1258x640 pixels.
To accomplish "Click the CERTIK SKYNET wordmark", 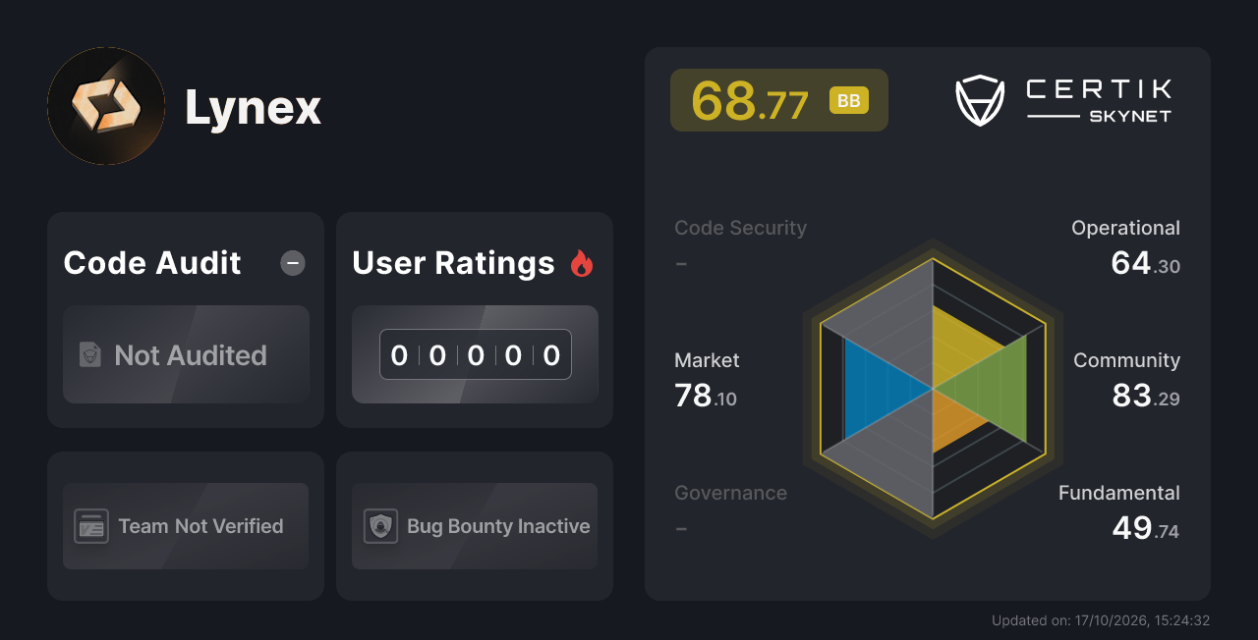I will 1099,100.
